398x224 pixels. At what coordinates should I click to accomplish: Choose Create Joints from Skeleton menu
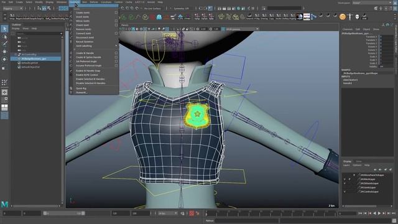coord(83,12)
